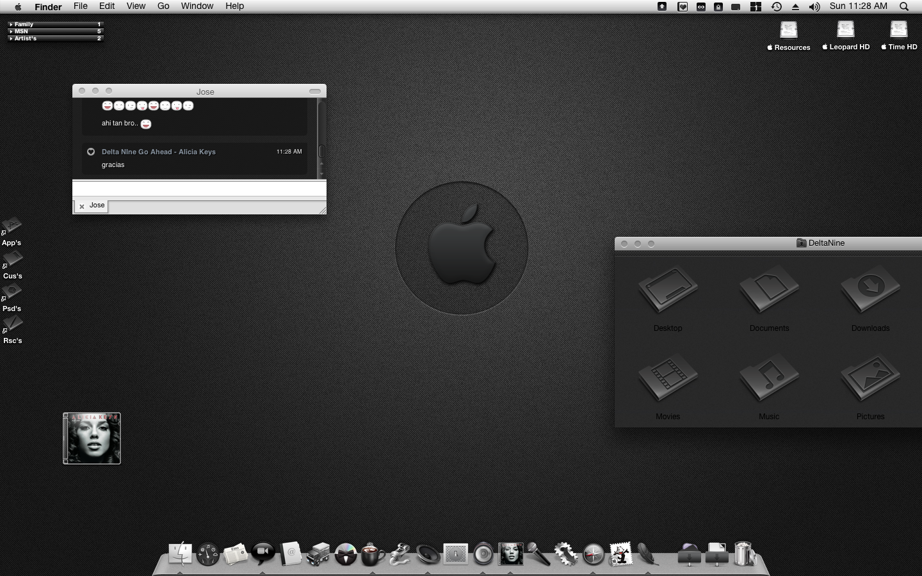Open Spotlight search magnifier
The height and width of the screenshot is (576, 922).
pos(904,6)
